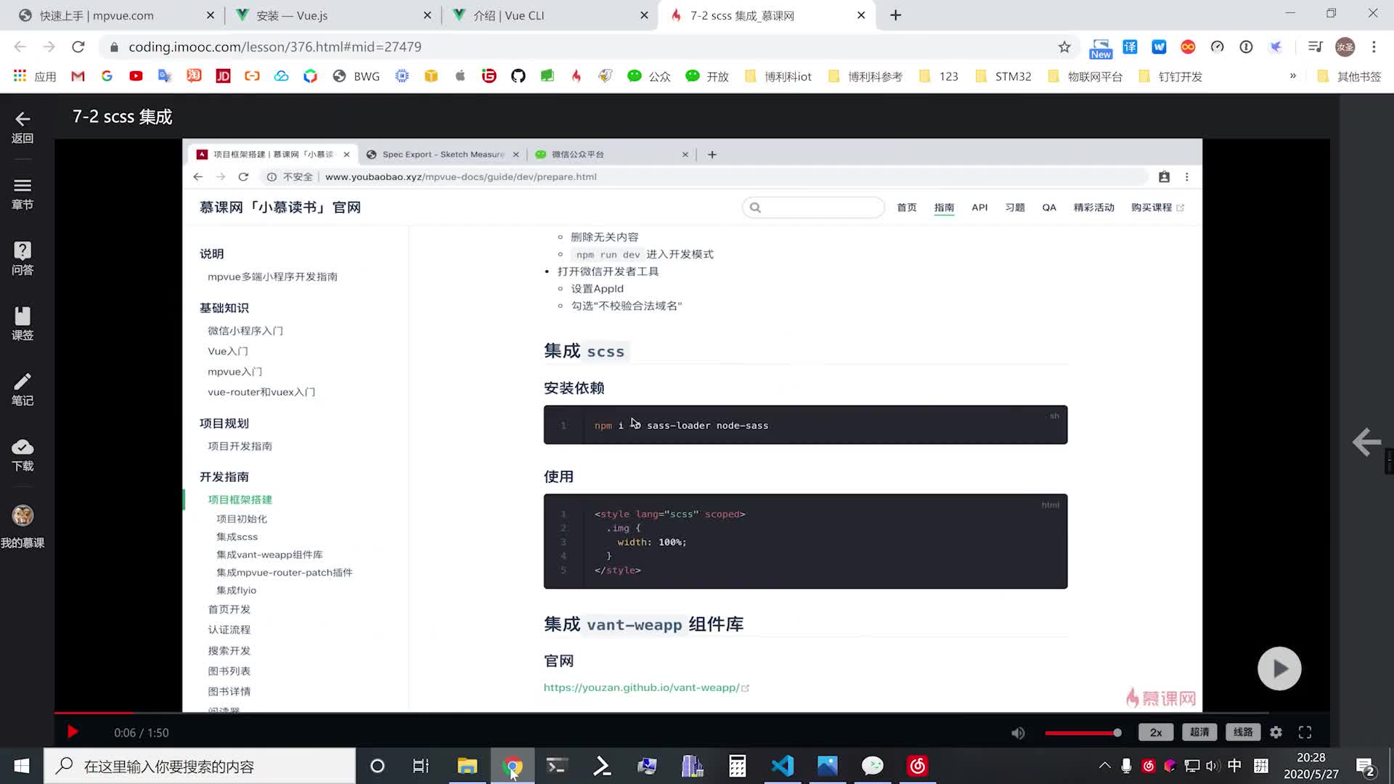1394x784 pixels.
Task: Click the video progress bar
Action: click(692, 714)
